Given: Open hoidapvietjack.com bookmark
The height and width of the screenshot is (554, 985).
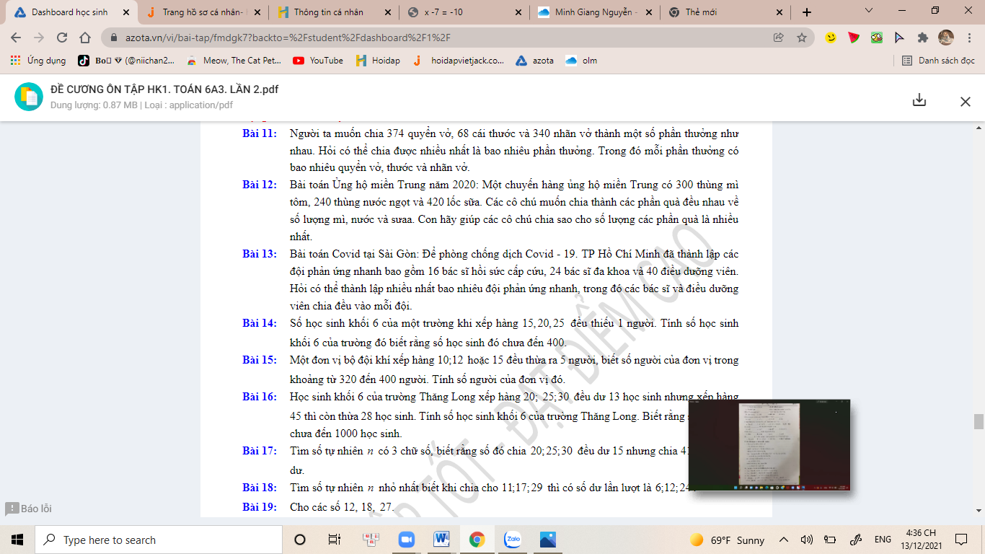Looking at the screenshot, I should 459,61.
